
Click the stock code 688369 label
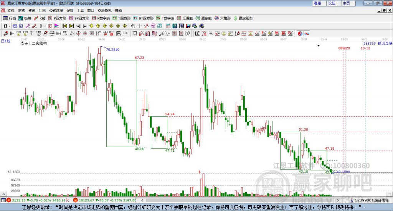(370, 44)
